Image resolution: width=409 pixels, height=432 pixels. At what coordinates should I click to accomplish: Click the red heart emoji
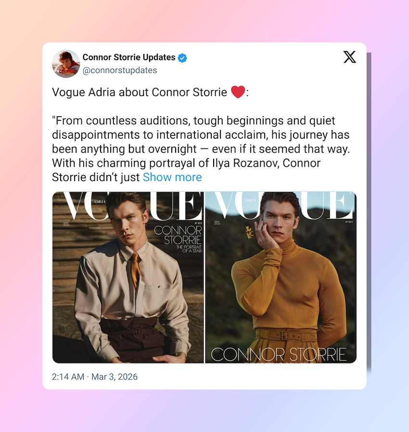coord(238,92)
